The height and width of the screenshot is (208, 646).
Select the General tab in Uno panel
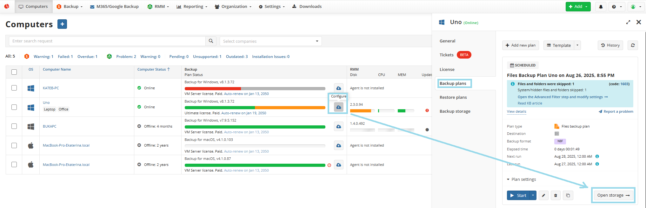(x=447, y=41)
